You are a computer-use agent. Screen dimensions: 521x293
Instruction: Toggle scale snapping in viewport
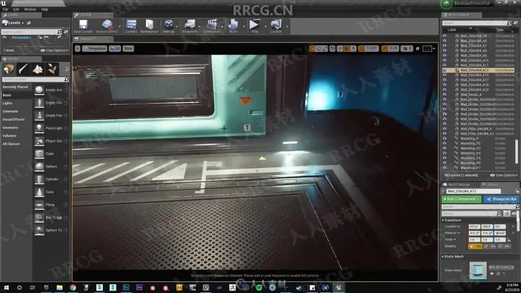(384, 49)
